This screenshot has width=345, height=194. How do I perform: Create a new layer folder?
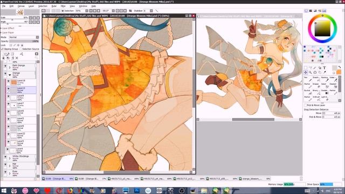pyautogui.click(x=12, y=54)
